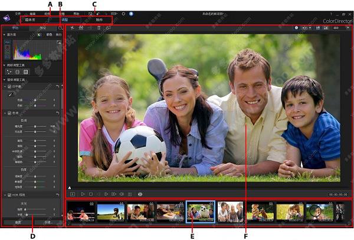
Task: Select the RGB channel button beside the histogram
Action: point(8,43)
